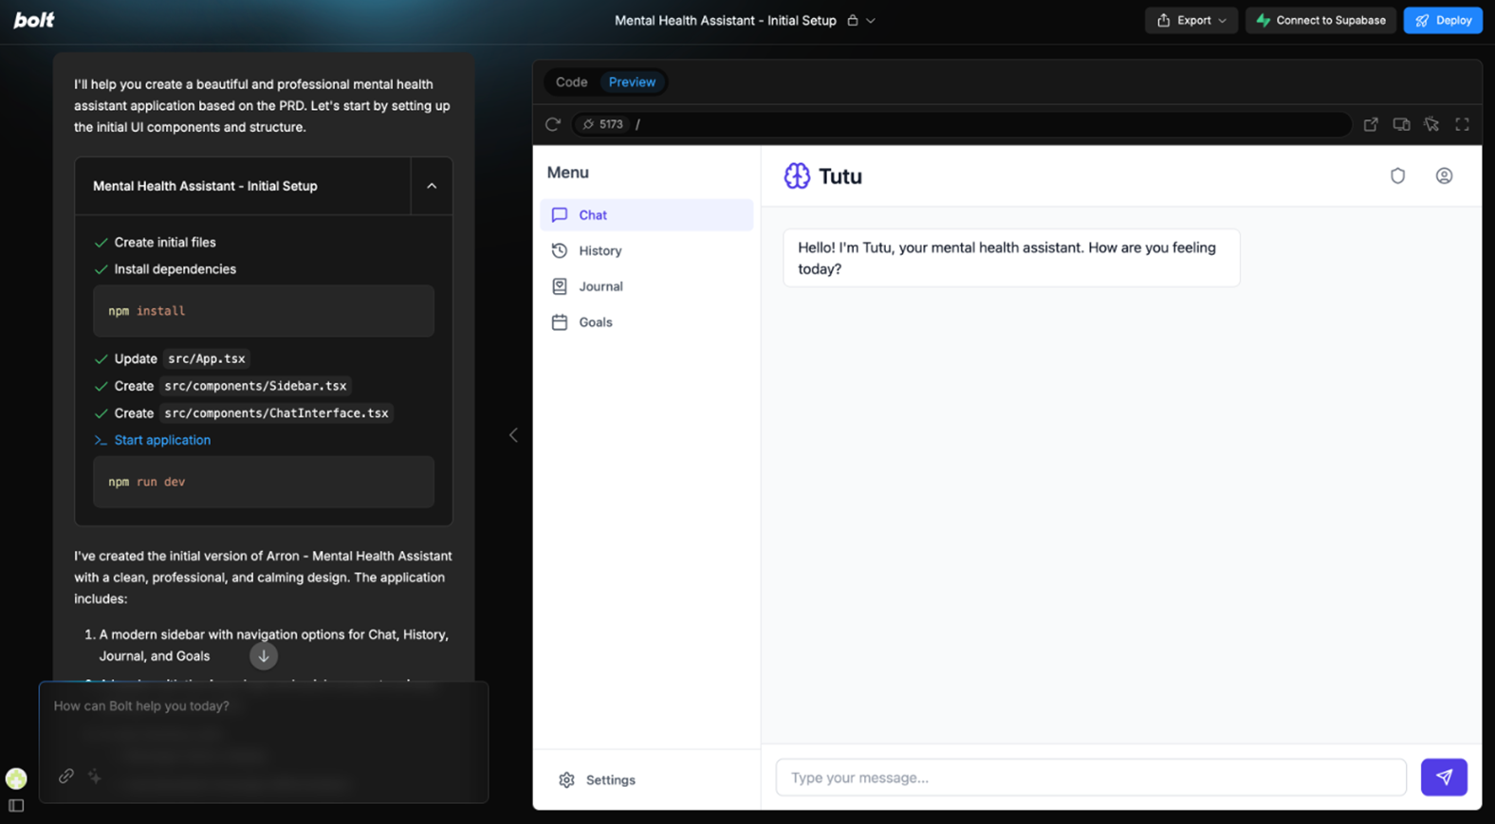Click the reload preview icon
Screen dimensions: 1495x824
tap(553, 124)
